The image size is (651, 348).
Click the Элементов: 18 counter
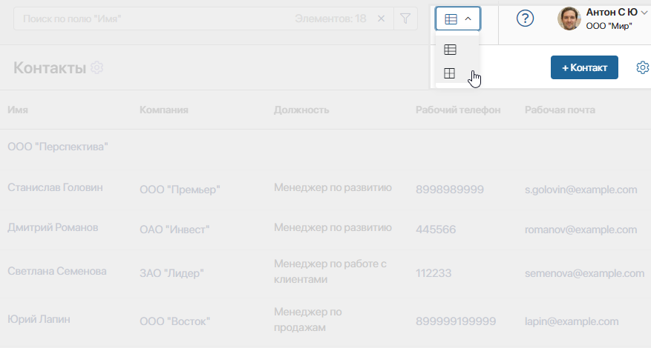[x=330, y=19]
